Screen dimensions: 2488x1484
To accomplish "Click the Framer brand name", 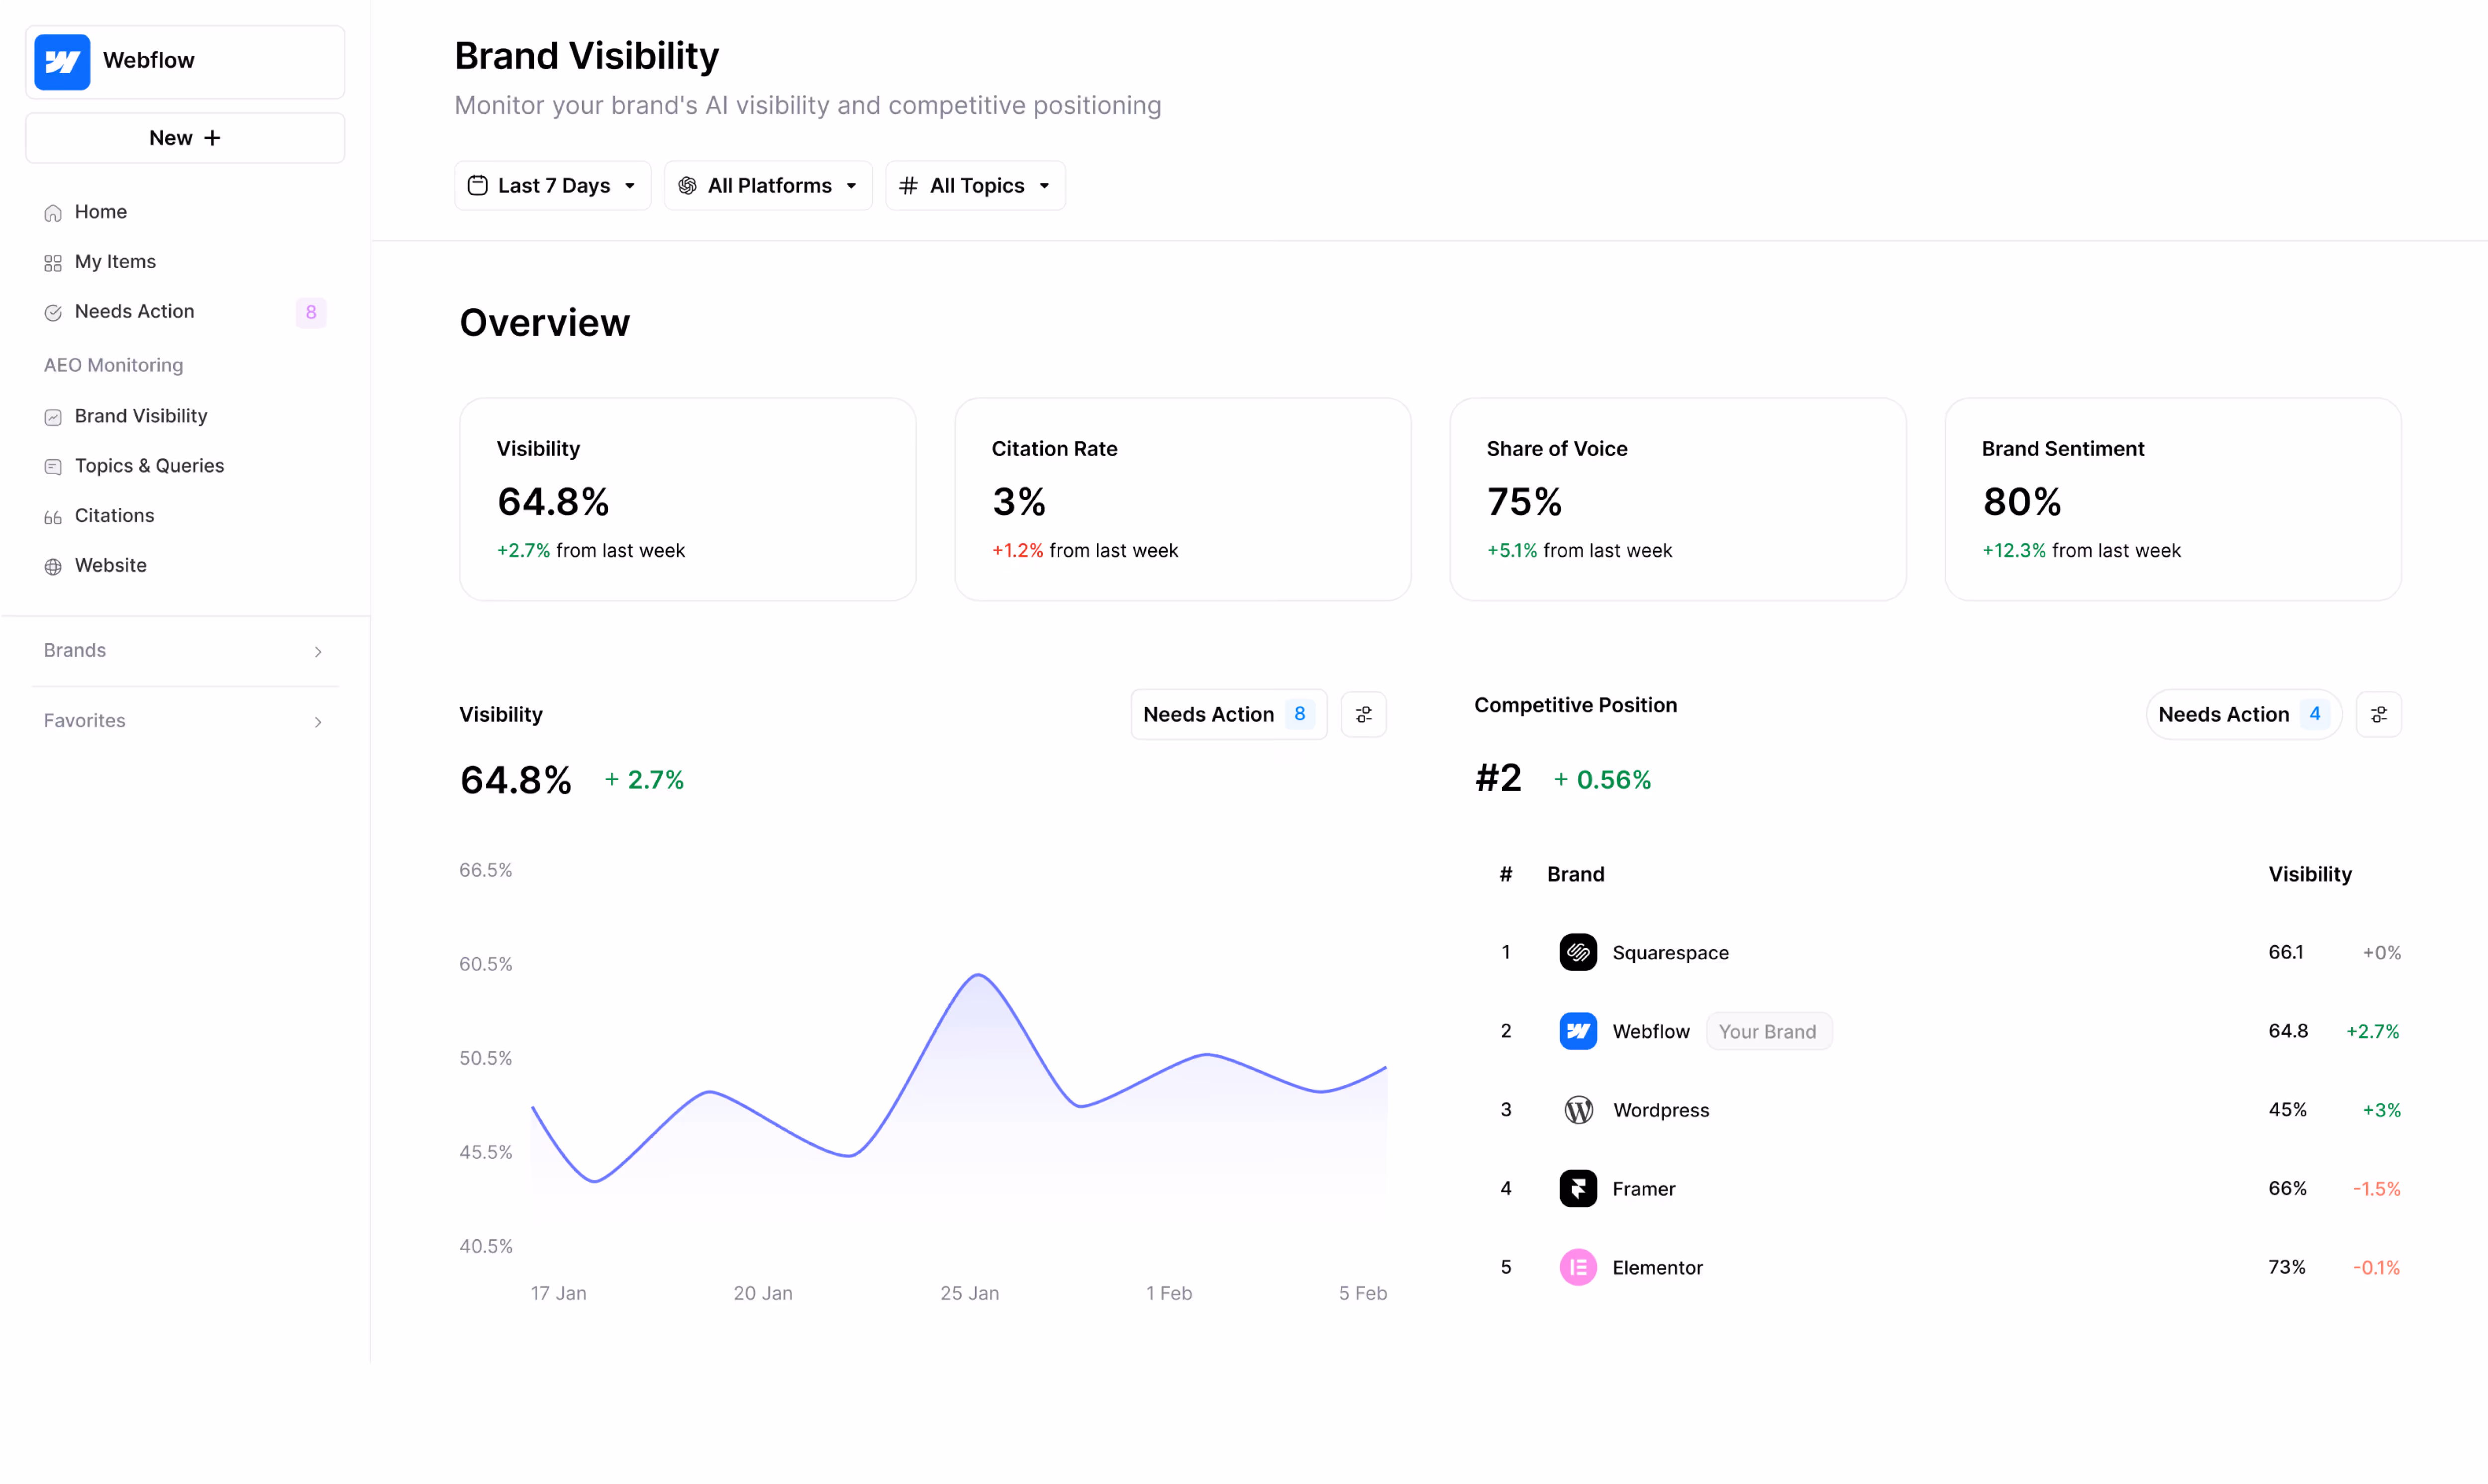I will [x=1644, y=1189].
